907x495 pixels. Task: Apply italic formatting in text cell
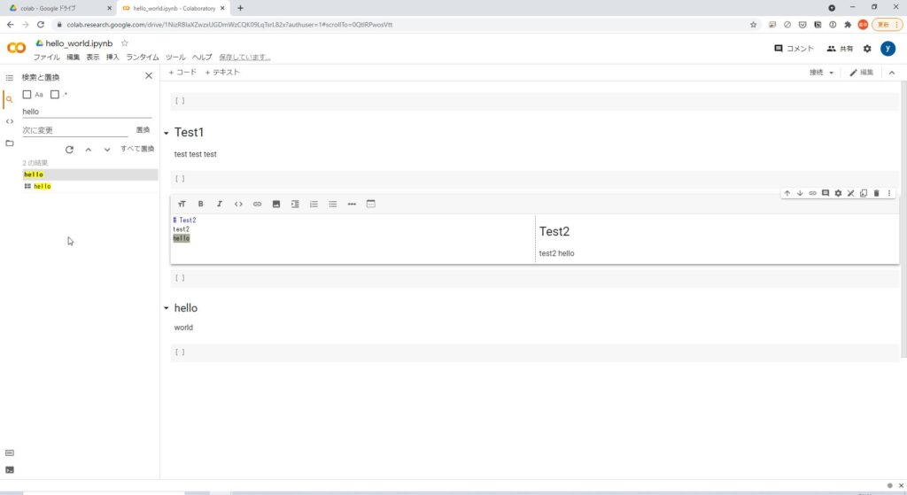(220, 205)
